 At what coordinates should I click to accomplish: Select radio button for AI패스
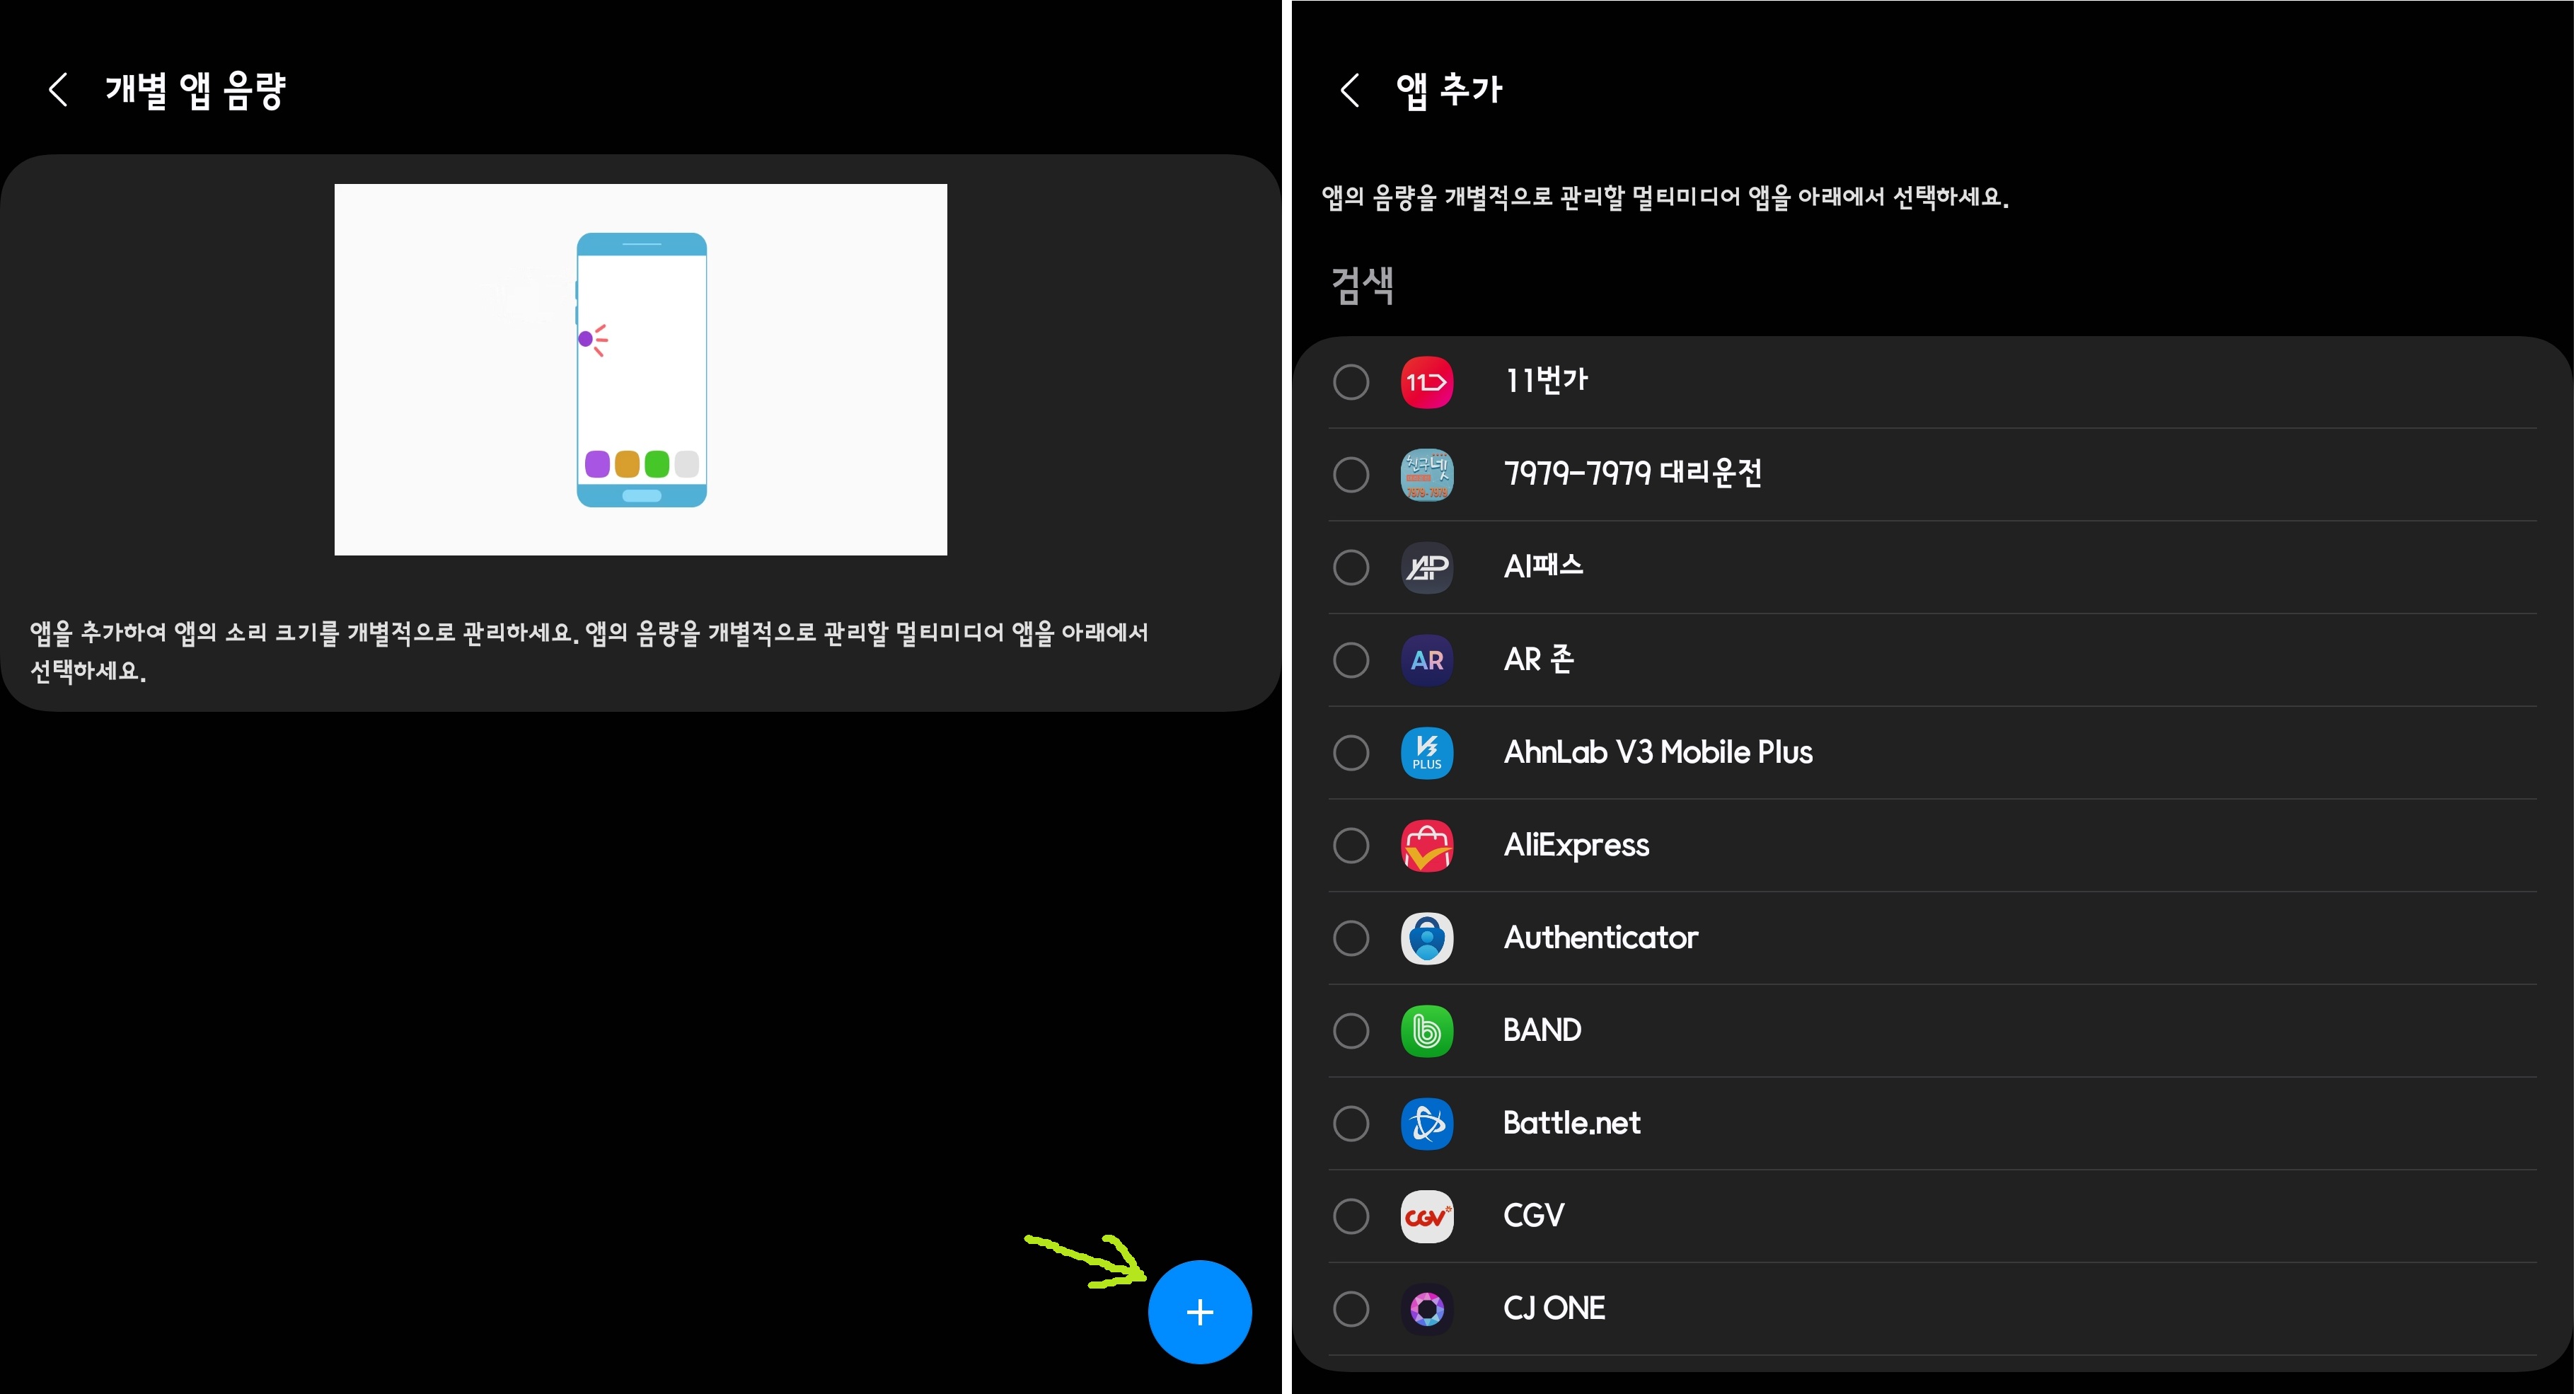1351,567
